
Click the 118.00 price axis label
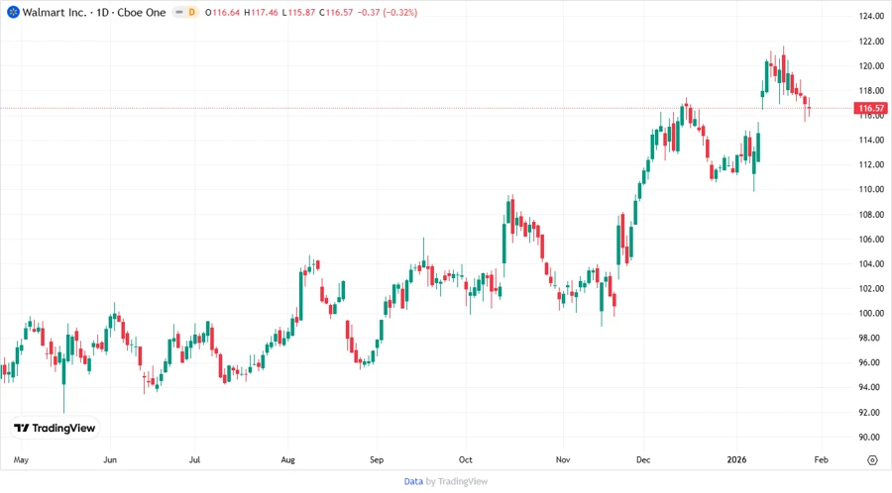click(871, 90)
